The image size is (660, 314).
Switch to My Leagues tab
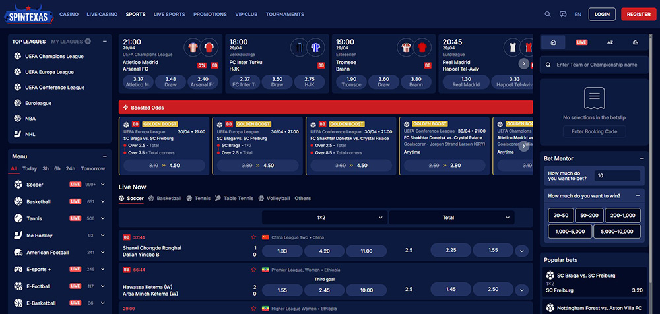[71, 42]
